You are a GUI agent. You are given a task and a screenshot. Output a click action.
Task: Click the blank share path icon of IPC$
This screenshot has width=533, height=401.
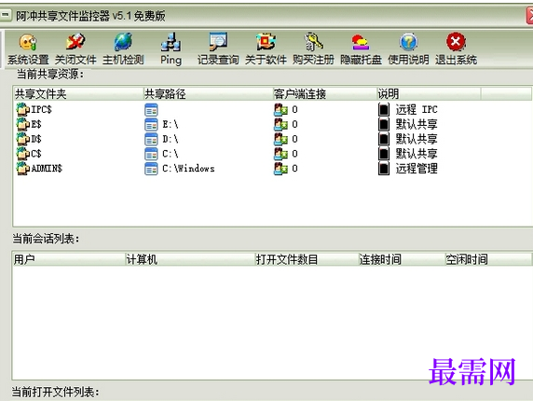click(x=151, y=109)
